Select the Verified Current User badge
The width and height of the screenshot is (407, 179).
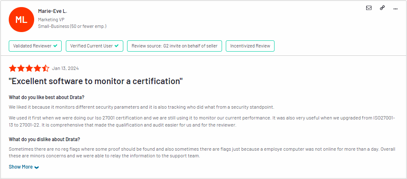pyautogui.click(x=95, y=46)
